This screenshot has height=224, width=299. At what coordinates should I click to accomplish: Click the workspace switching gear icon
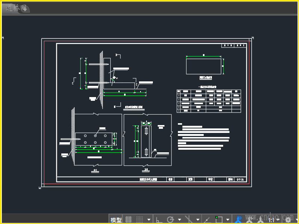[288, 220]
